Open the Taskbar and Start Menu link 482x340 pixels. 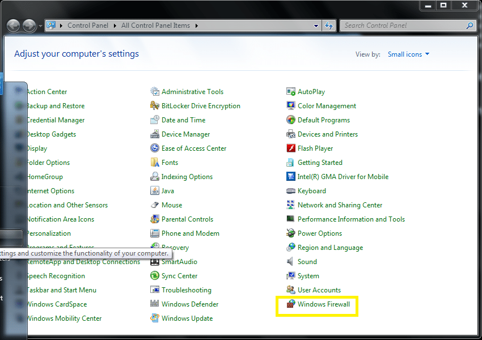point(61,290)
